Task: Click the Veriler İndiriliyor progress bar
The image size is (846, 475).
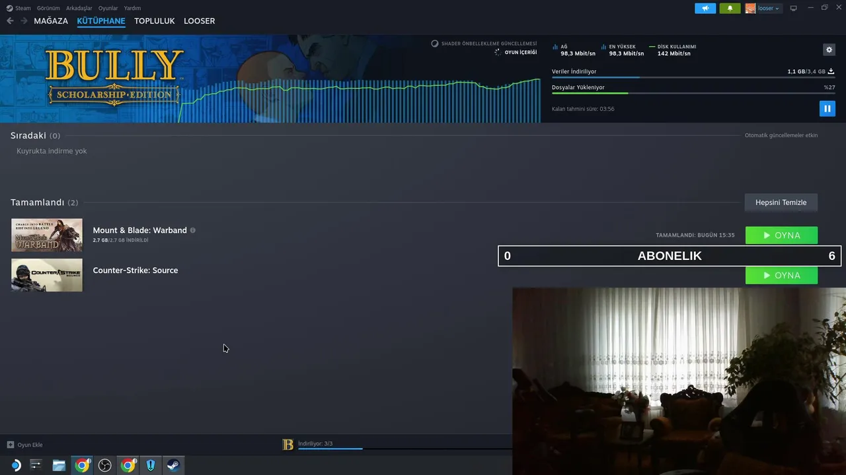Action: 693,78
